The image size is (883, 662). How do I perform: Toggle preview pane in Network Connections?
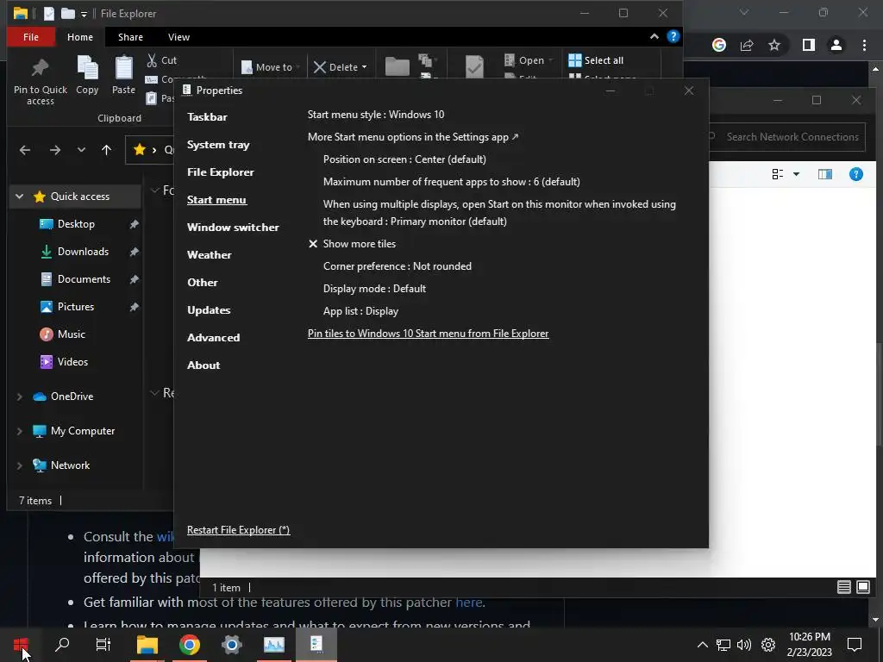pyautogui.click(x=825, y=174)
